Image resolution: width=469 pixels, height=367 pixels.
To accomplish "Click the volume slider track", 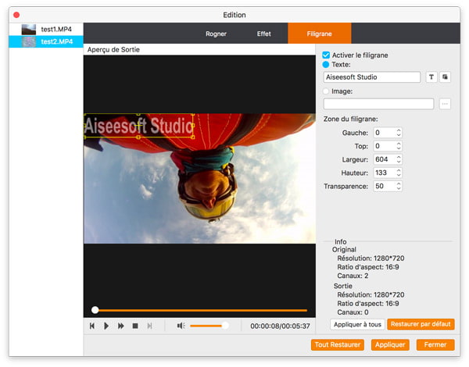I will tap(207, 326).
